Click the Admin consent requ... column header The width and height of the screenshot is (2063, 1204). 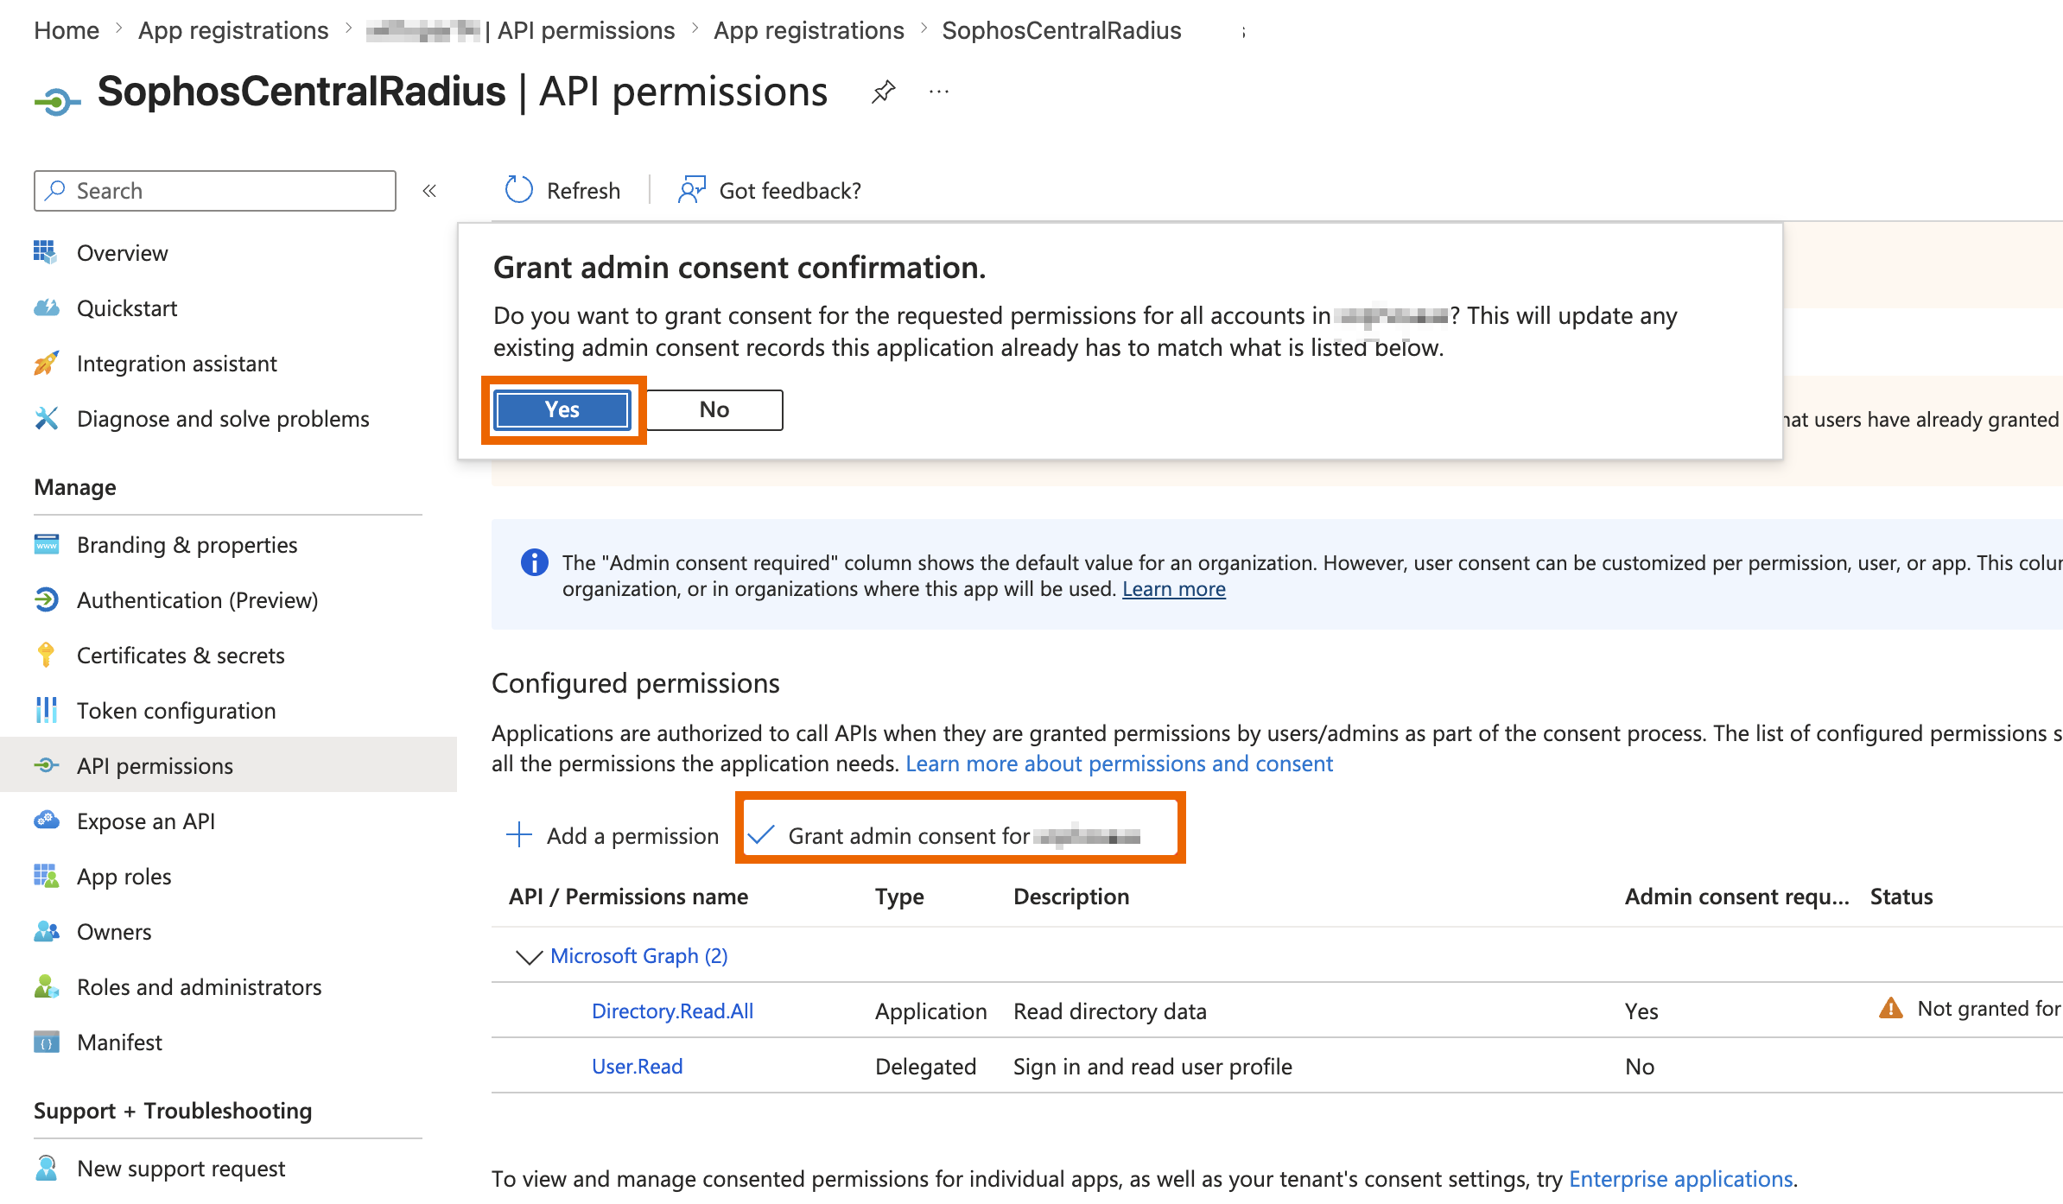pyautogui.click(x=1736, y=897)
